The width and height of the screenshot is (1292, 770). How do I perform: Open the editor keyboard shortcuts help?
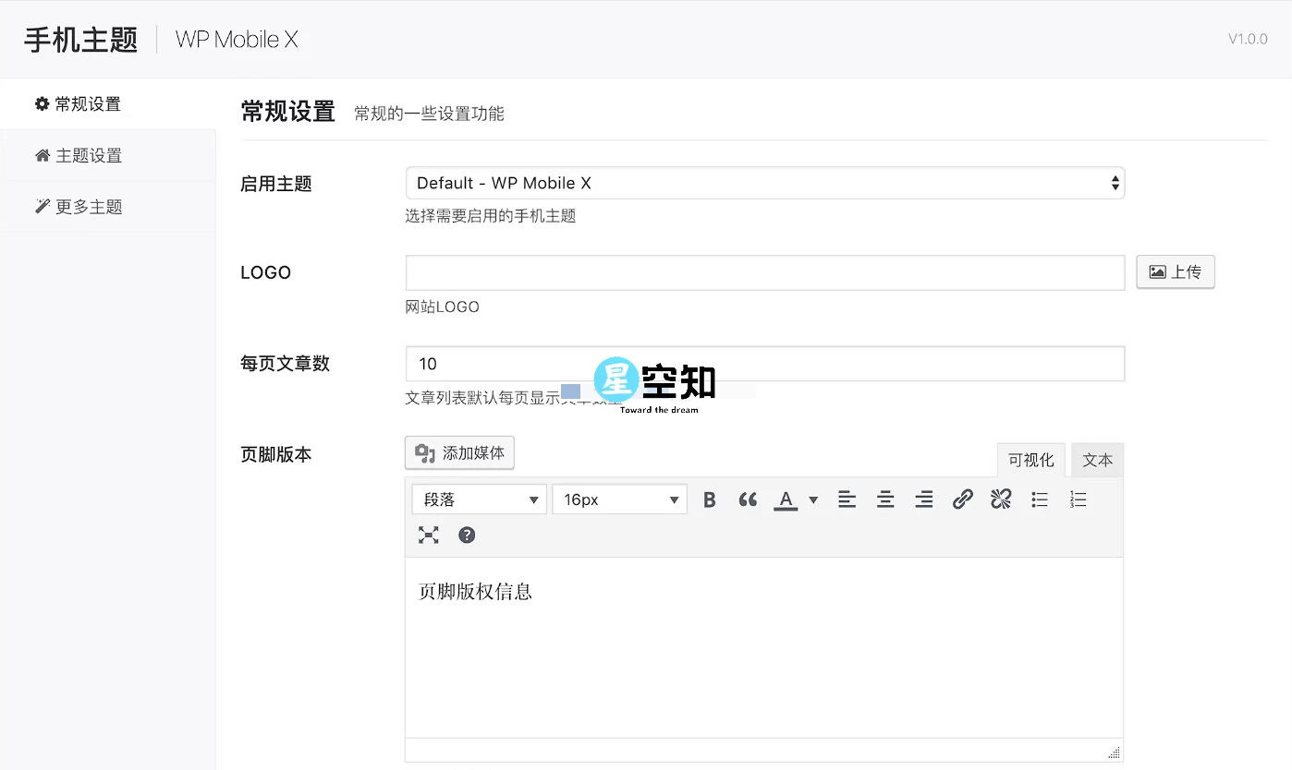467,535
